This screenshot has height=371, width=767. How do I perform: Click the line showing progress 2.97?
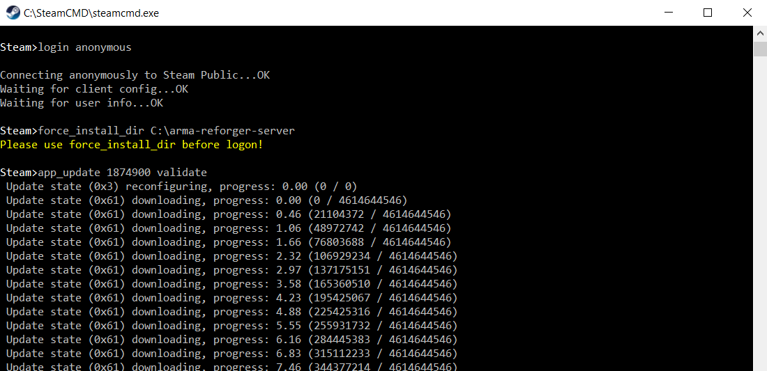click(232, 270)
